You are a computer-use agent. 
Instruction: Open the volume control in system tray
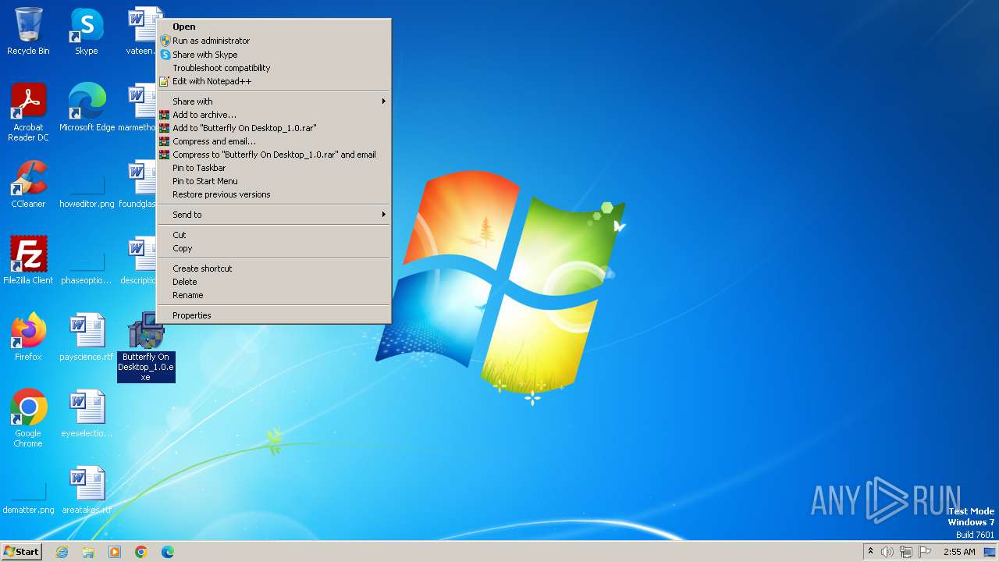click(x=887, y=552)
